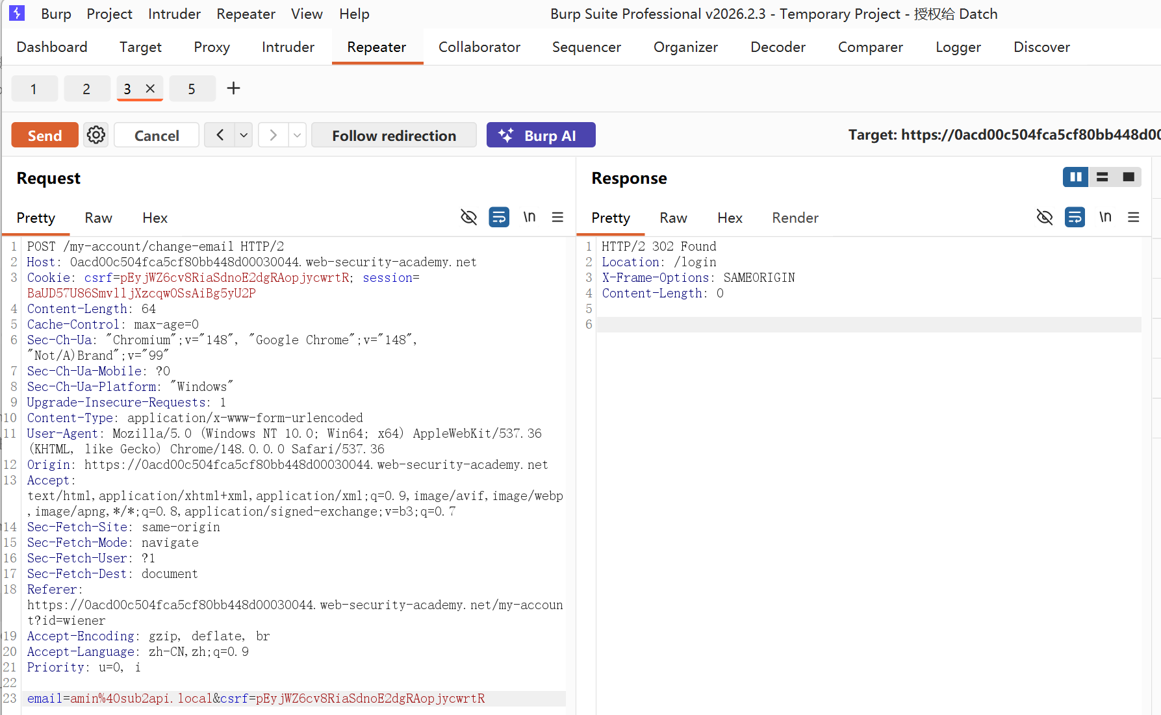The height and width of the screenshot is (715, 1161).
Task: Select Repeater request tab 5
Action: (192, 88)
